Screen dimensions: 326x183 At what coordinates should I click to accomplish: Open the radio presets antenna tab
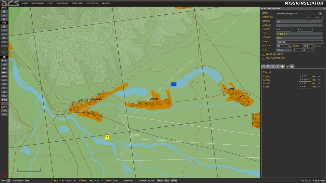pos(287,66)
